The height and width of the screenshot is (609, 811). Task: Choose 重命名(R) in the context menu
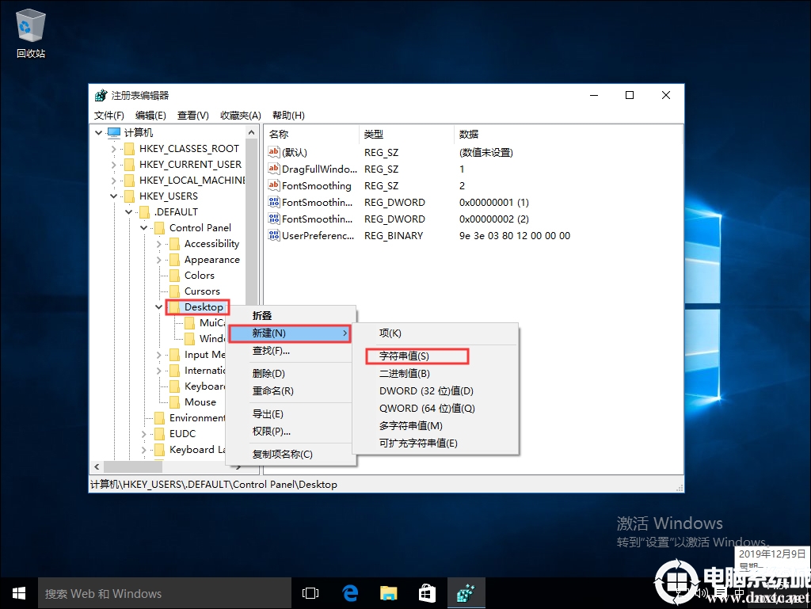[x=291, y=391]
